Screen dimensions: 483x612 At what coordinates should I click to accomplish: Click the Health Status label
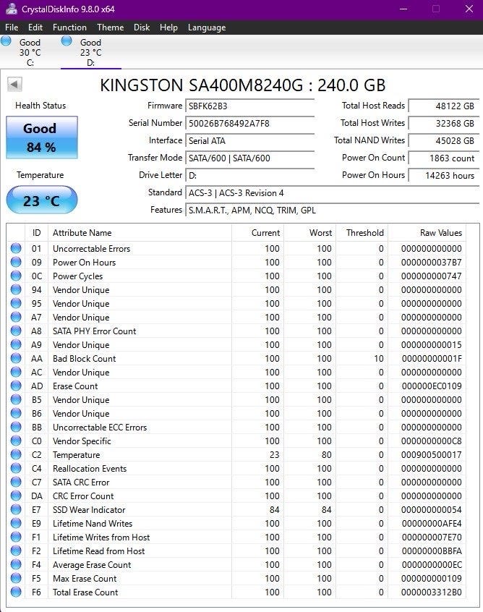click(40, 106)
